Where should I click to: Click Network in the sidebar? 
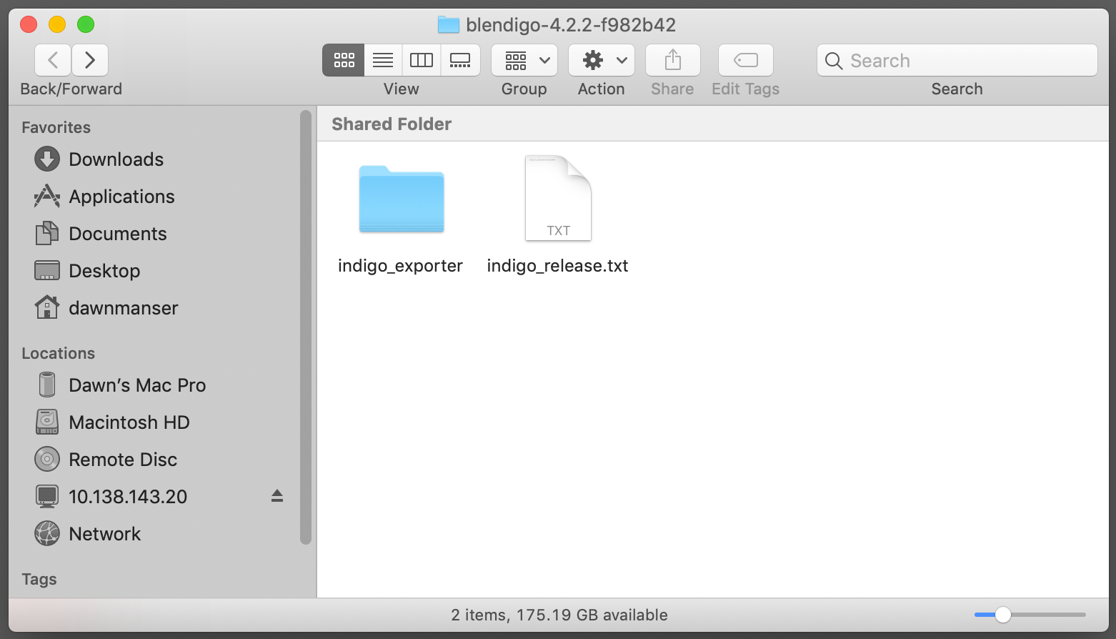pos(104,534)
